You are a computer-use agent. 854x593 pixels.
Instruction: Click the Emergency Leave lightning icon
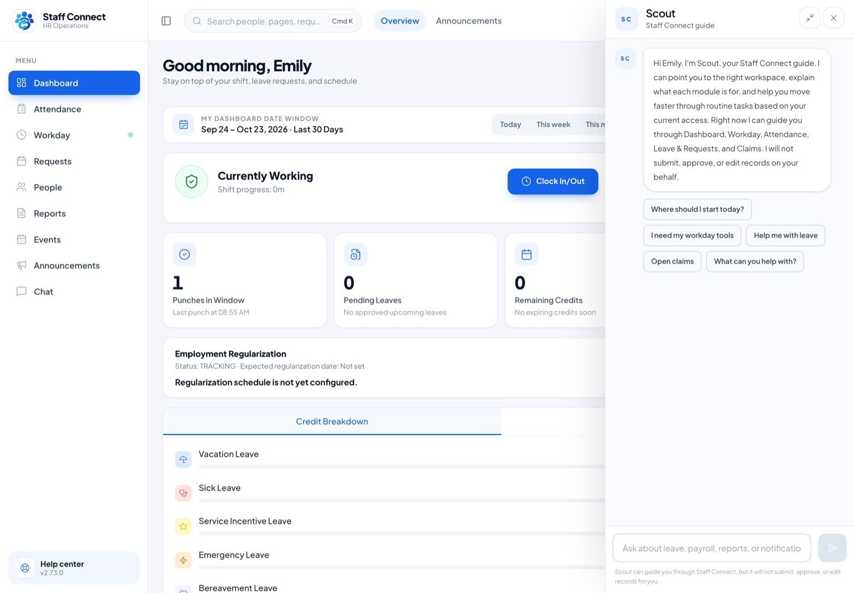click(183, 560)
